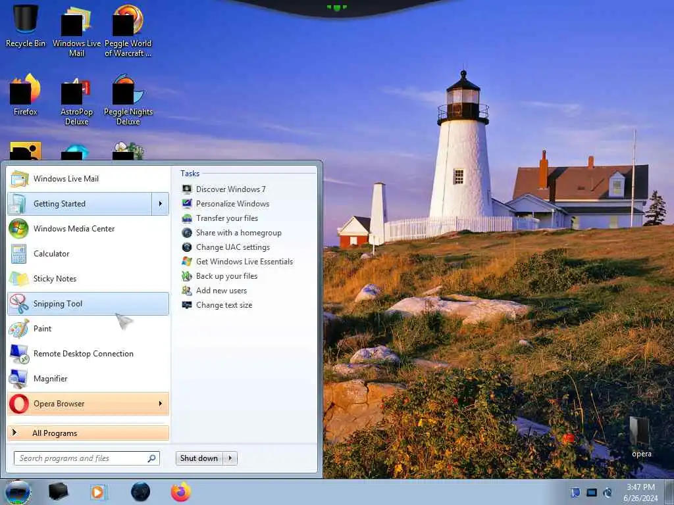
Task: Click the Add new users icon
Action: pos(186,291)
